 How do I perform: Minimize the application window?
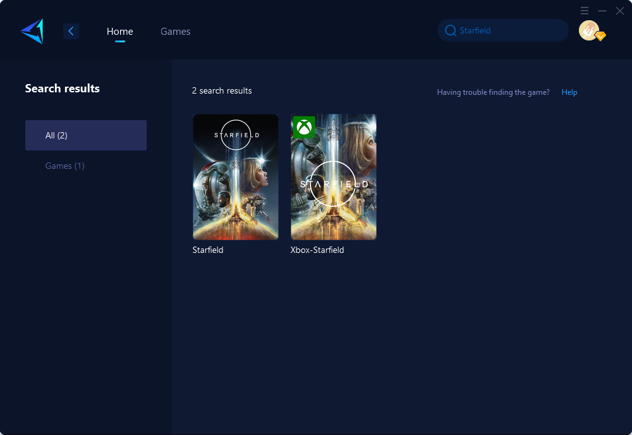point(602,11)
